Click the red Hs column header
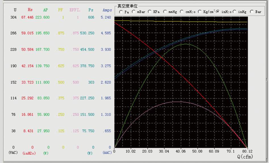This screenshot has height=163, width=269. (30, 10)
